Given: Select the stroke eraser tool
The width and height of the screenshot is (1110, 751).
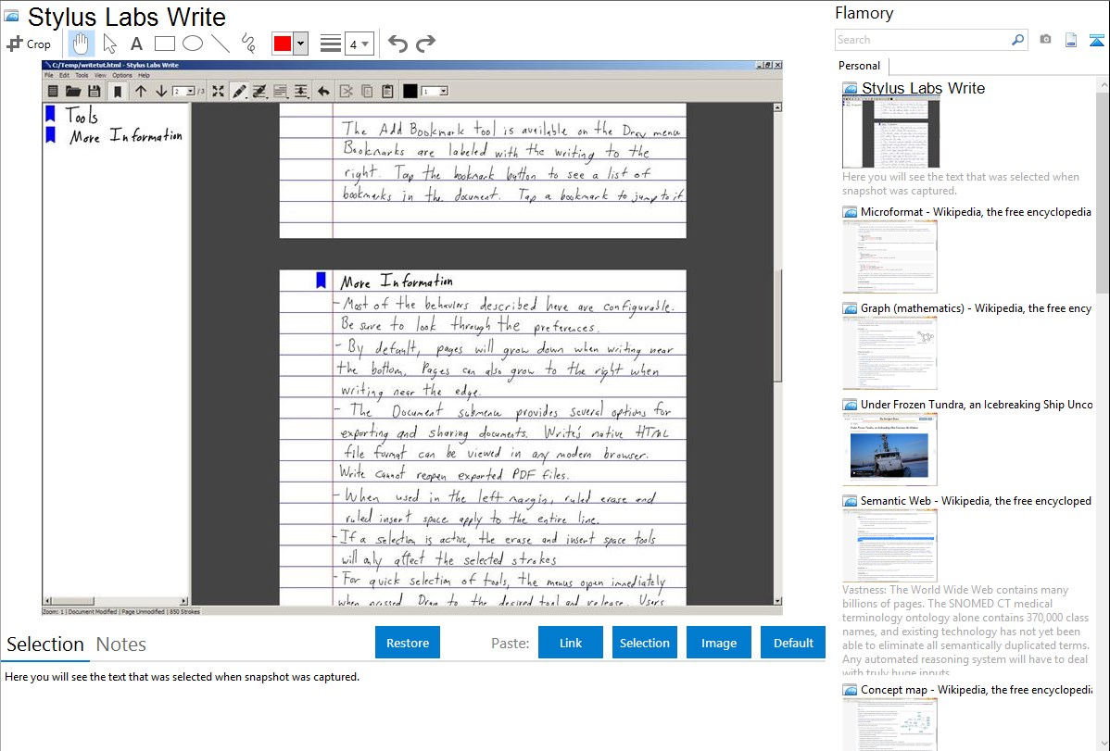Looking at the screenshot, I should tap(259, 92).
